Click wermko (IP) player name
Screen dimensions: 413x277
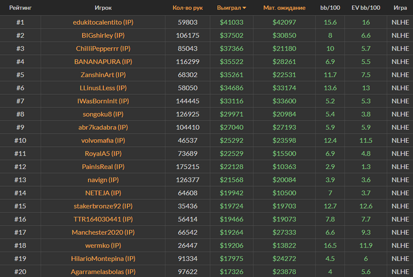103,245
